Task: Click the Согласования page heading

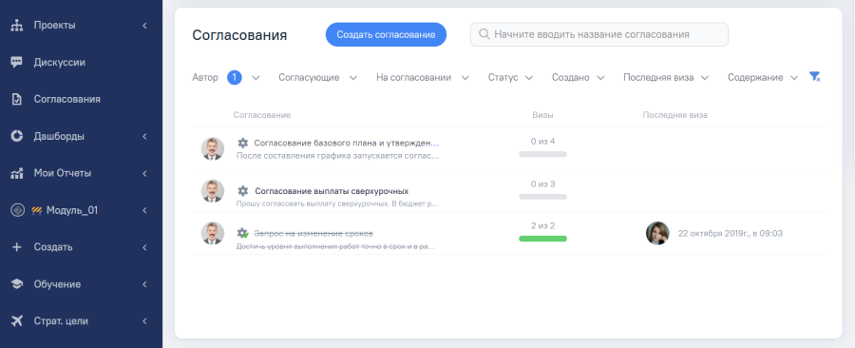Action: pos(240,35)
